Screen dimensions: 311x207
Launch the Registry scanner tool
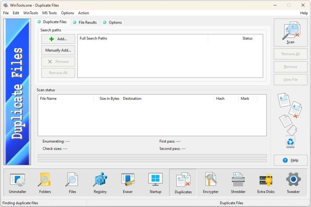100,183
